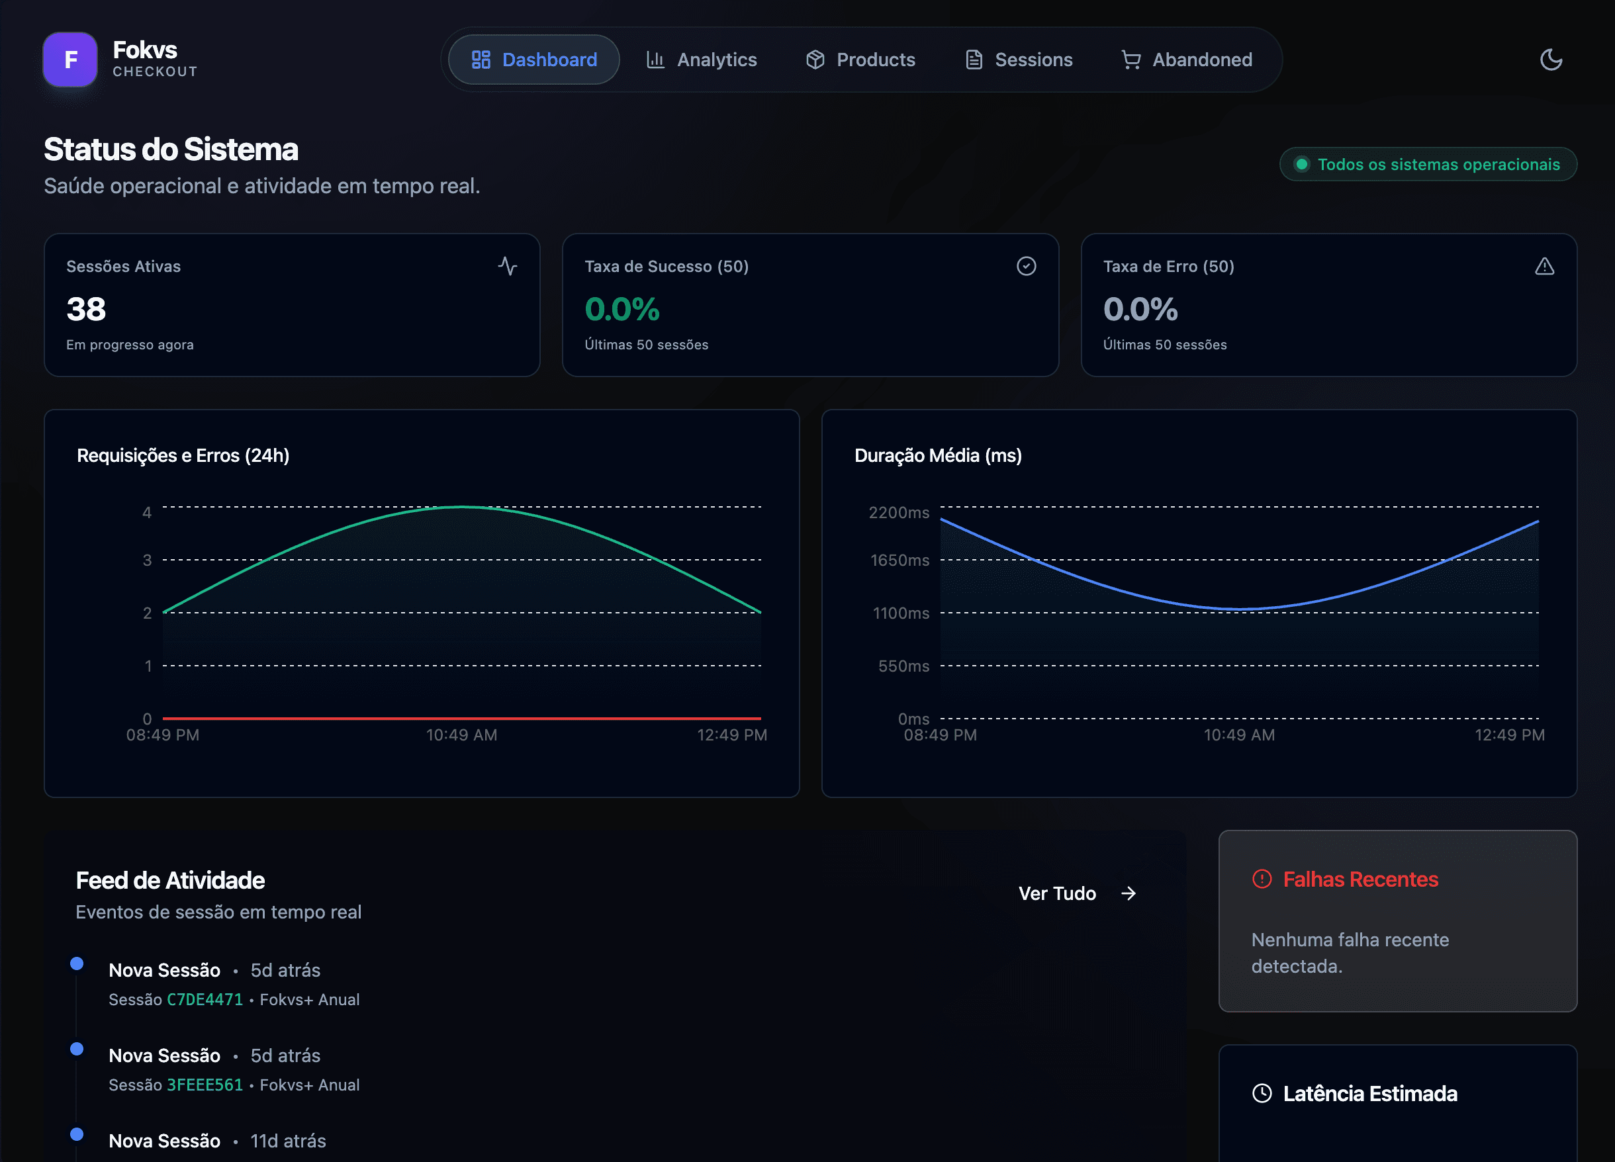Open session 3FEEE561 link

(x=205, y=1085)
